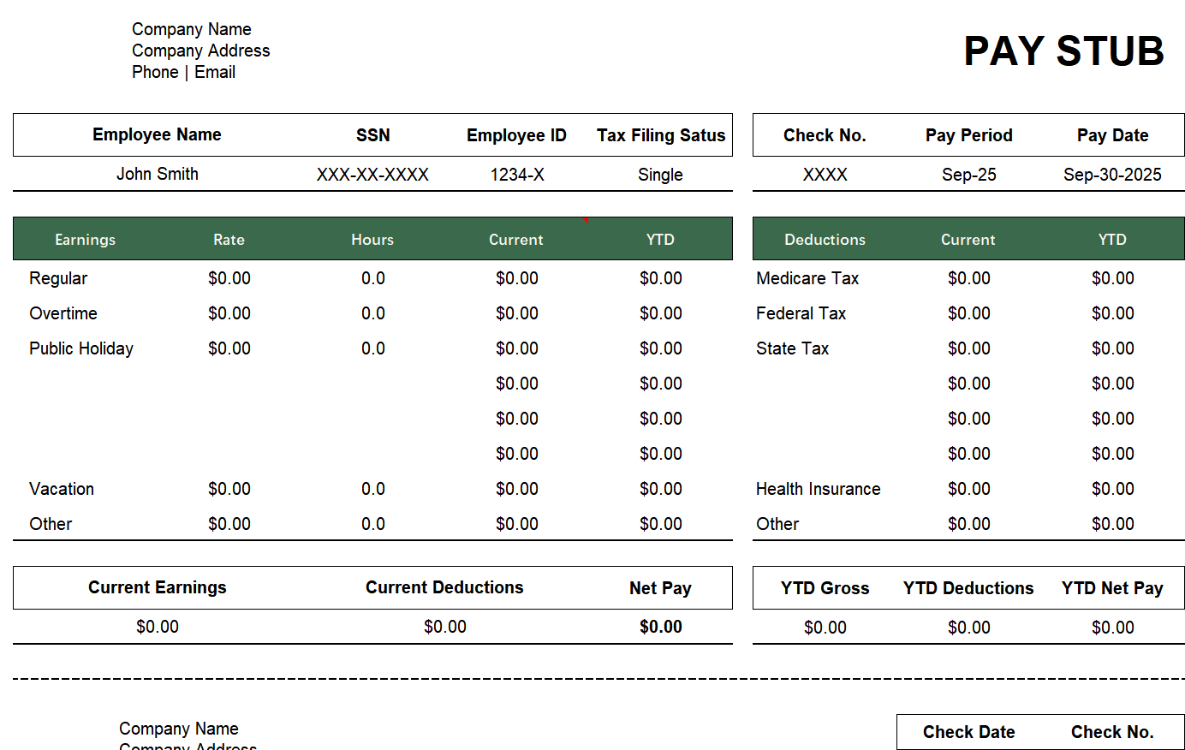
Task: Select the YTD Net Pay header
Action: pyautogui.click(x=1112, y=588)
